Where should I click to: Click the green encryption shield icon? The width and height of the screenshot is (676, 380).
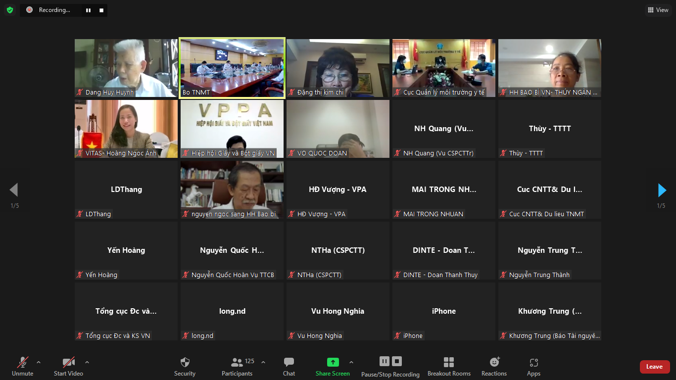pyautogui.click(x=10, y=10)
